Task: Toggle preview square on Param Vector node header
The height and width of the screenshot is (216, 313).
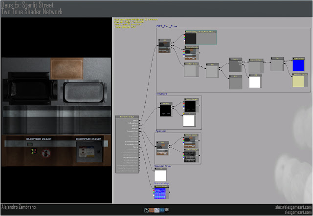Action: [186, 32]
